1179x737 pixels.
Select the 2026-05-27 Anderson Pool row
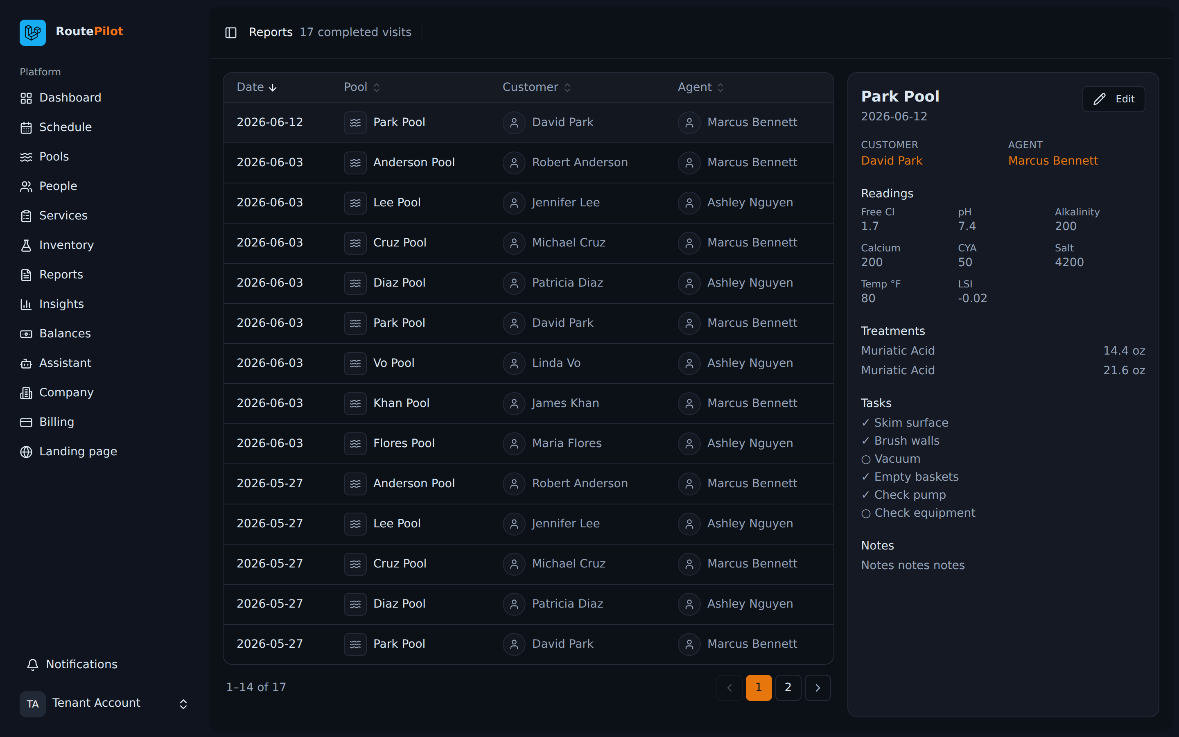[528, 484]
